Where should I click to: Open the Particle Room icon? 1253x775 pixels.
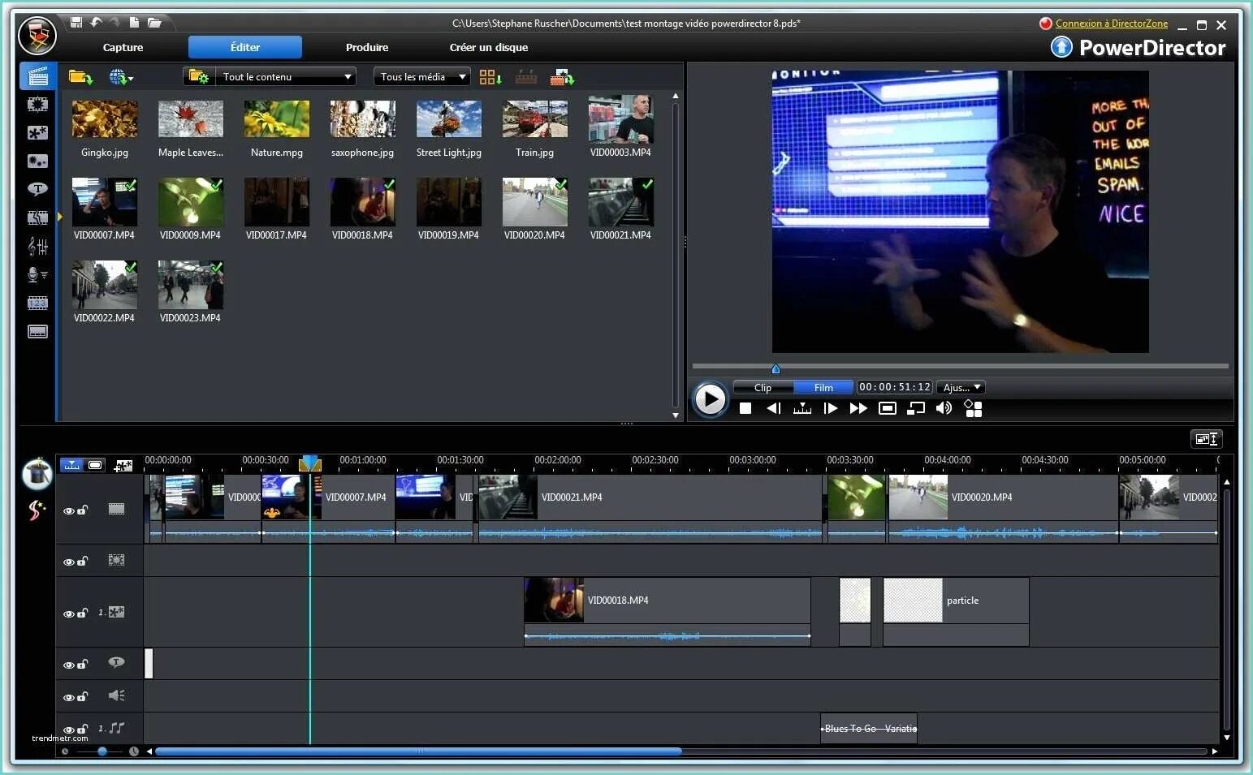coord(37,161)
